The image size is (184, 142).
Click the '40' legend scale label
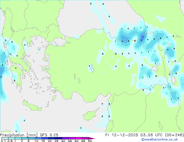point(76,141)
